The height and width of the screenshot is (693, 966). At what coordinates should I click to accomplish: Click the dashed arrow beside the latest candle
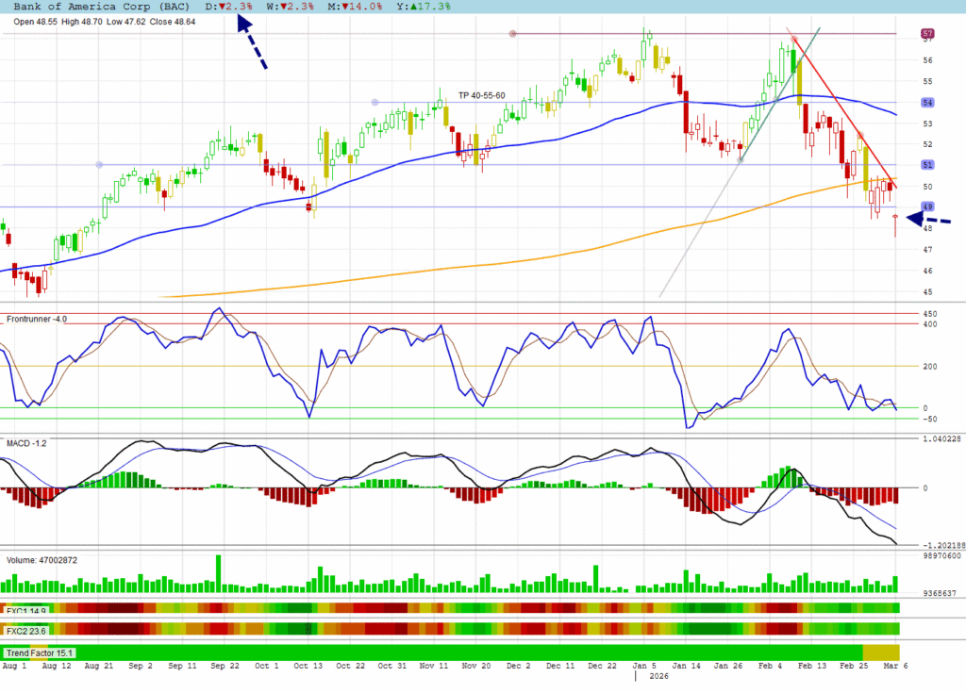(x=928, y=220)
